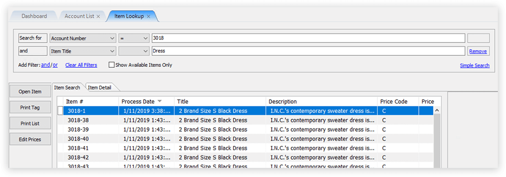Open the Item Detail sub-tab
The height and width of the screenshot is (177, 506).
click(99, 87)
